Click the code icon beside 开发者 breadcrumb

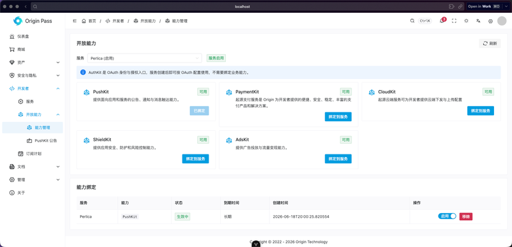[x=108, y=21]
